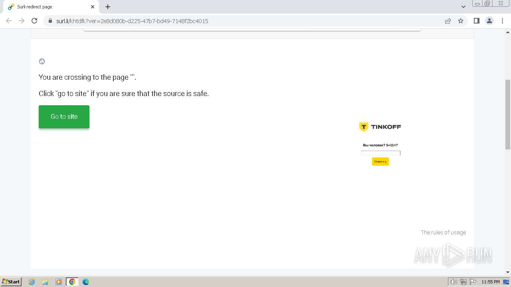Click the network tray icon

(x=463, y=282)
